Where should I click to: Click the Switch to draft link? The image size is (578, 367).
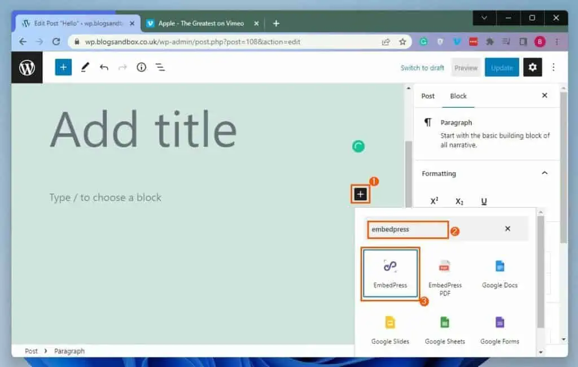(x=422, y=67)
